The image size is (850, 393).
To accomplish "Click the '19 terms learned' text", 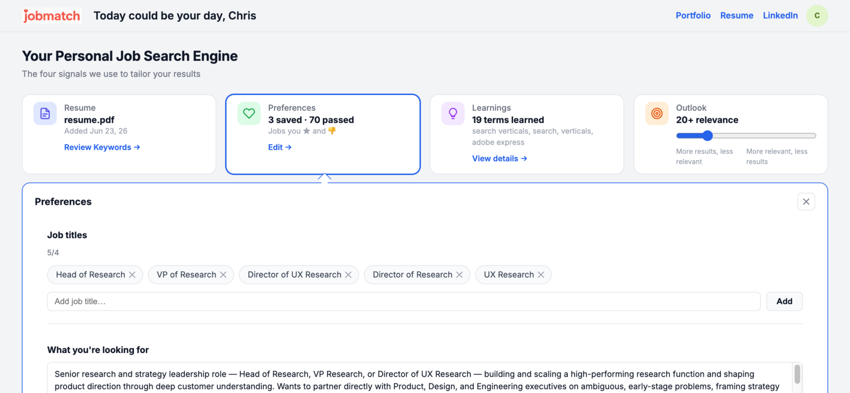I will click(x=508, y=120).
